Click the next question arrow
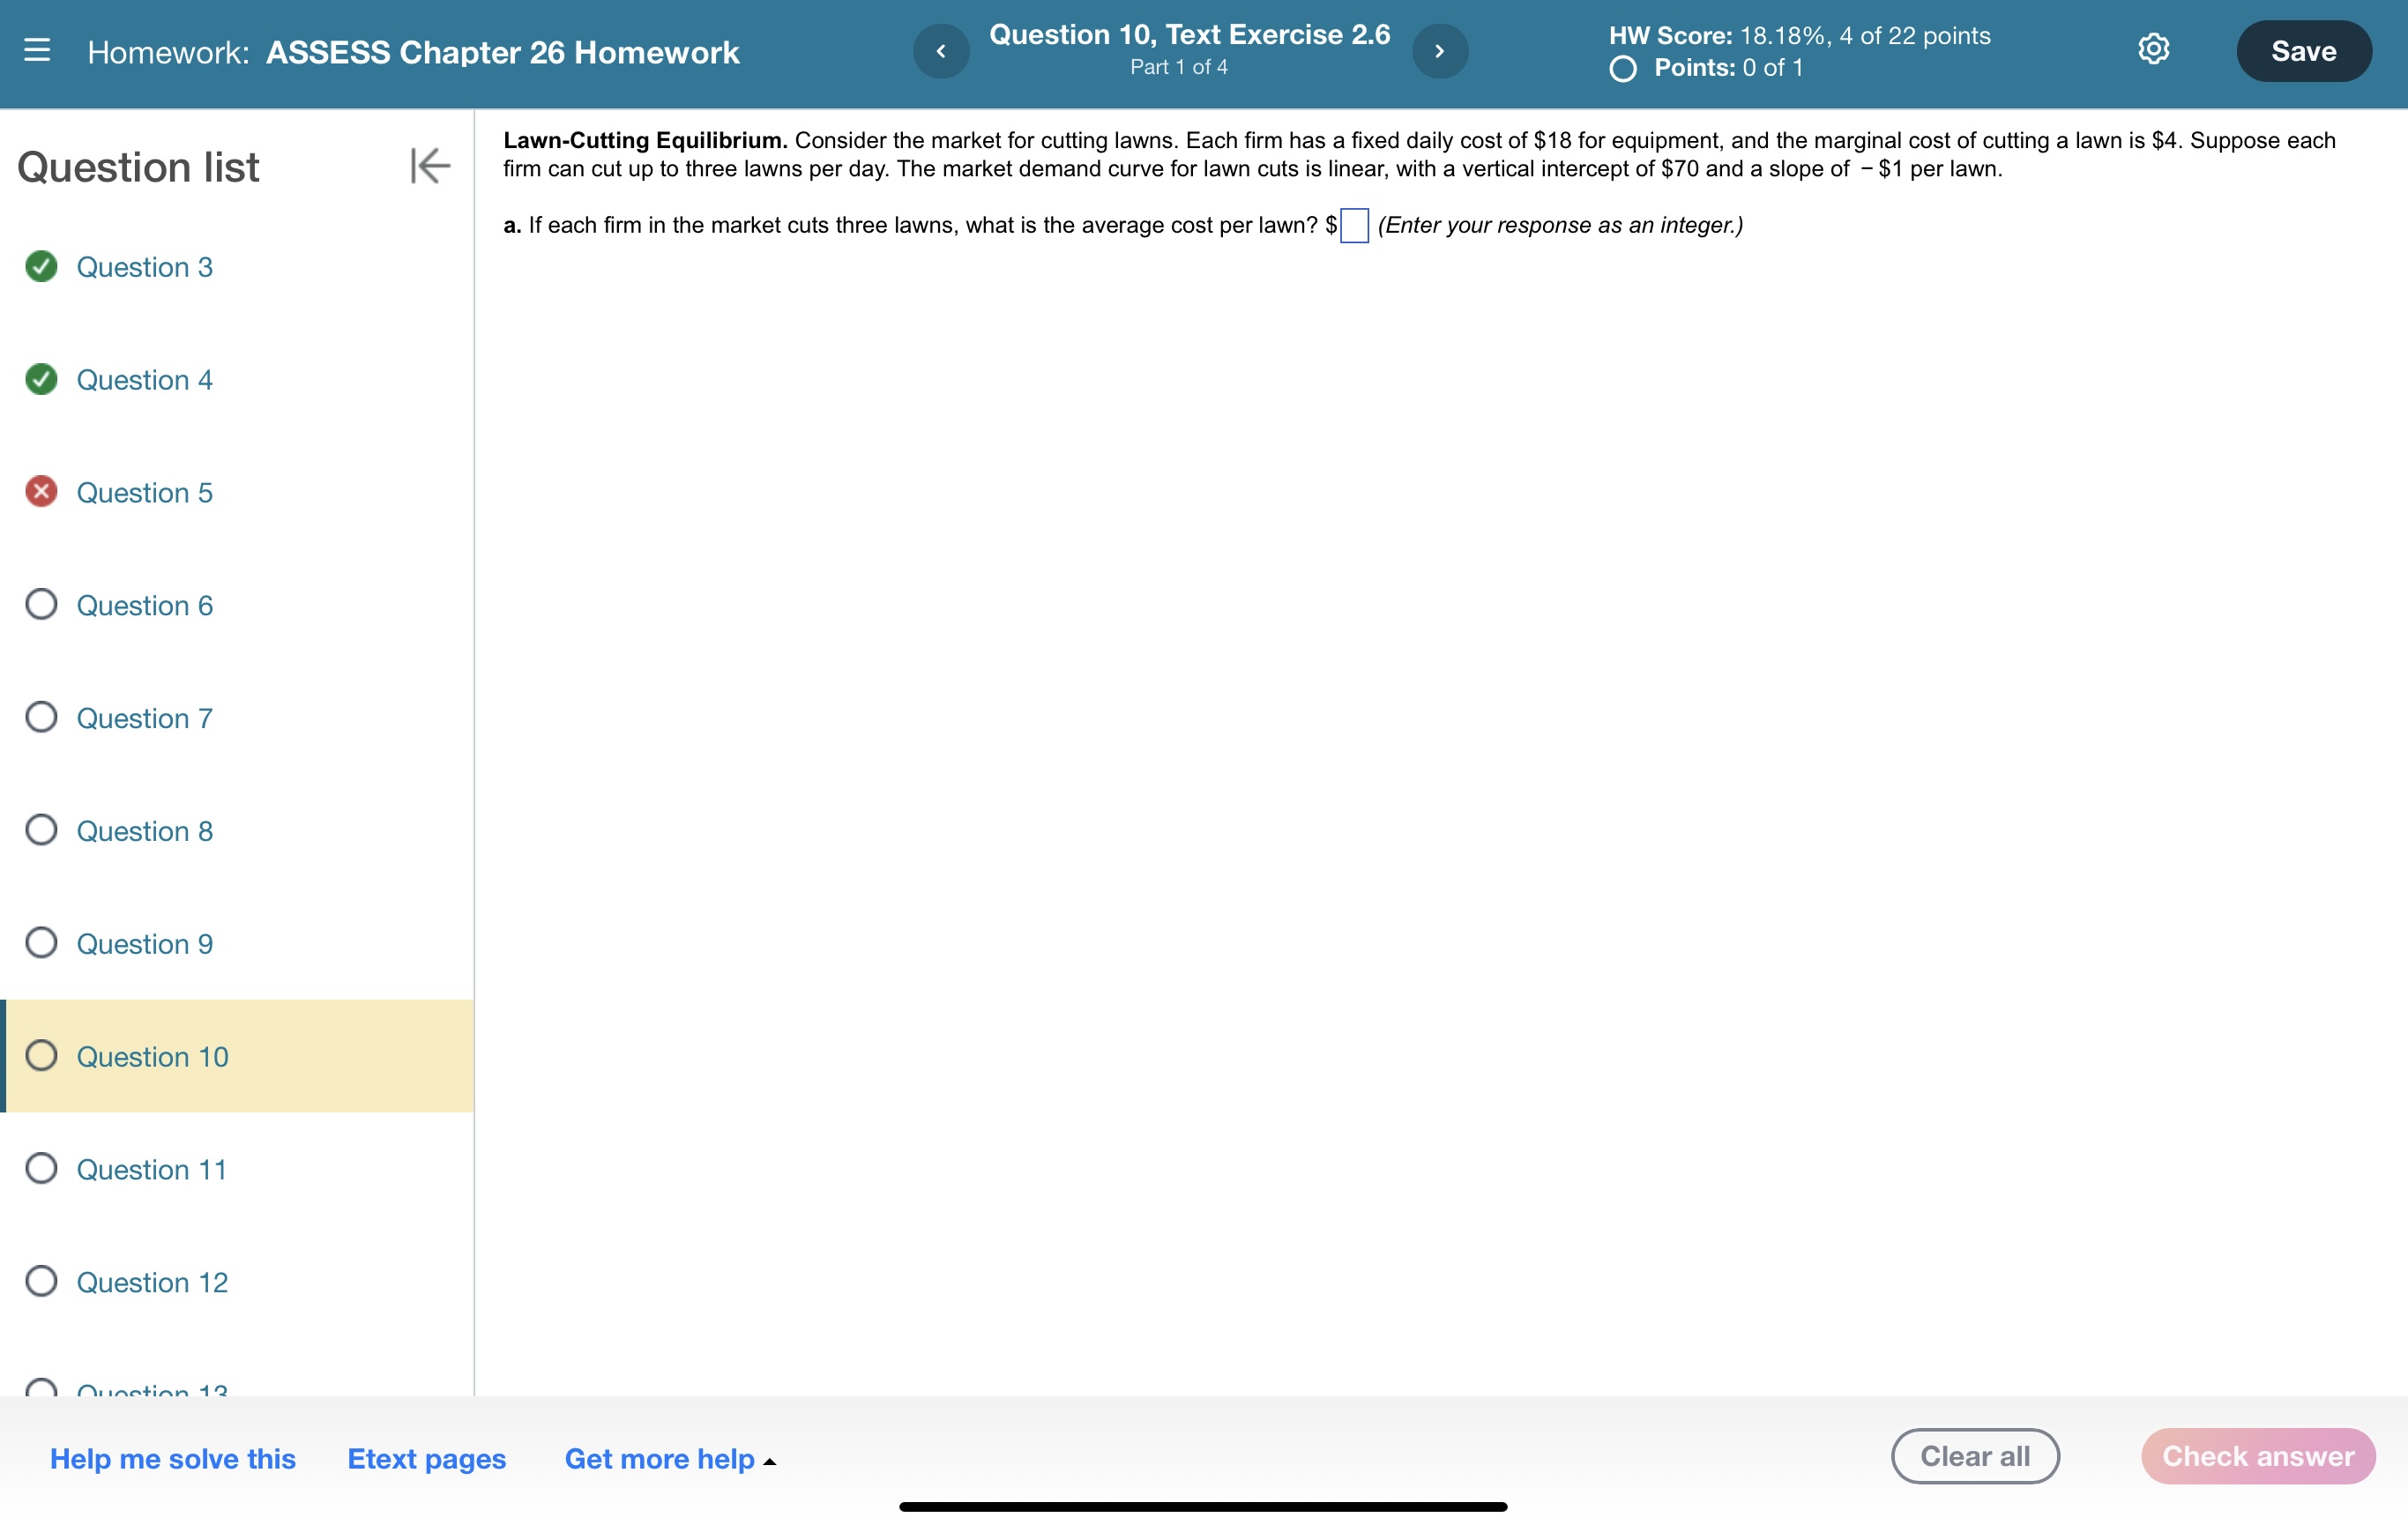The height and width of the screenshot is (1525, 2408). pyautogui.click(x=1440, y=51)
